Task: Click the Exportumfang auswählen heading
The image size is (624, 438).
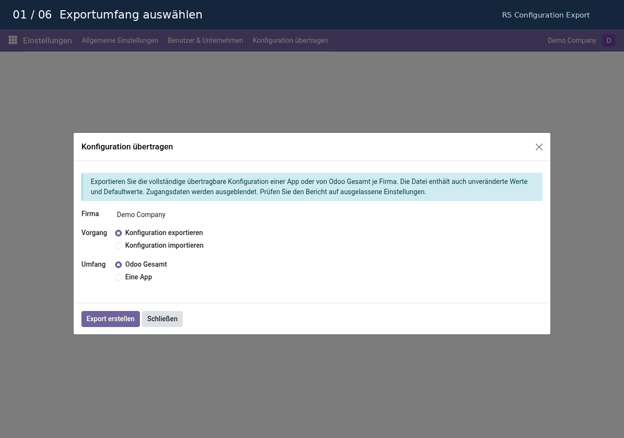Action: (x=131, y=15)
